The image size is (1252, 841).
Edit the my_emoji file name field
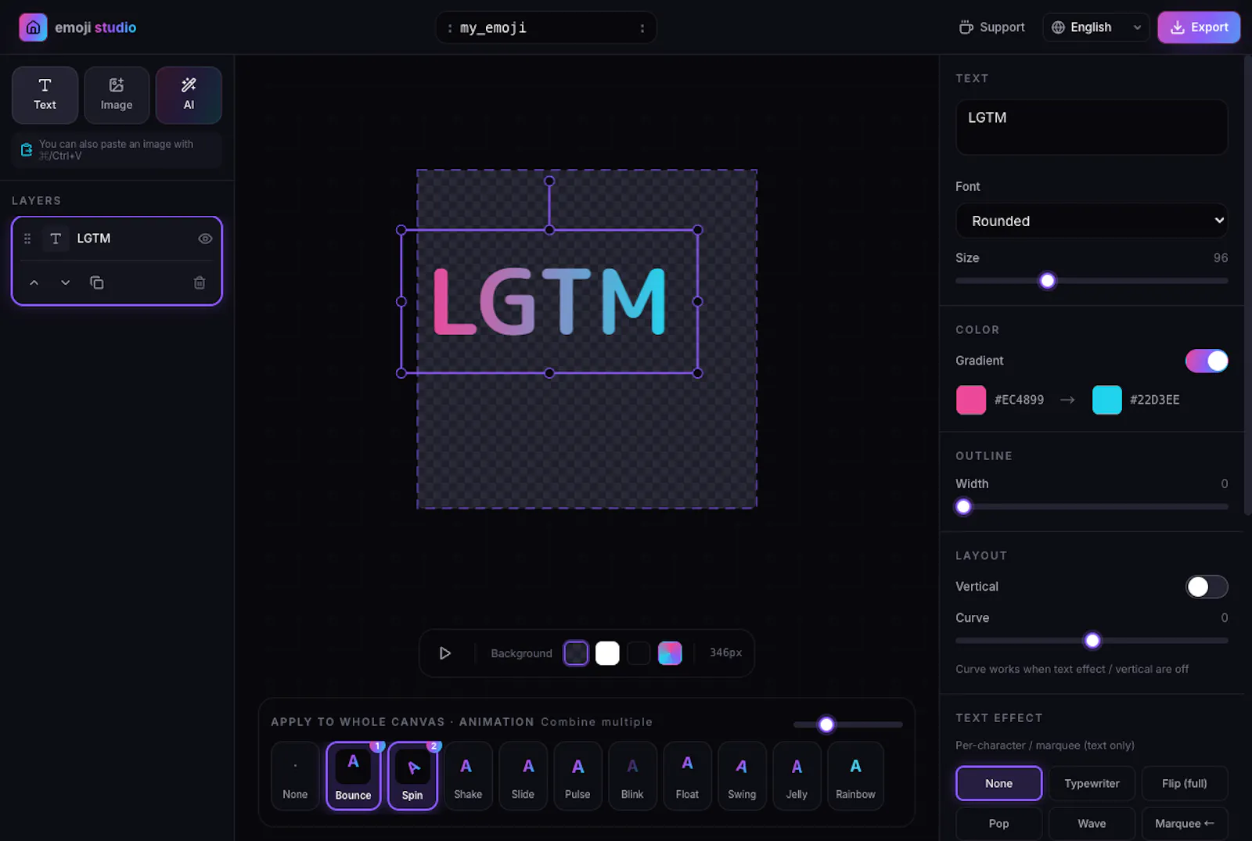point(546,27)
